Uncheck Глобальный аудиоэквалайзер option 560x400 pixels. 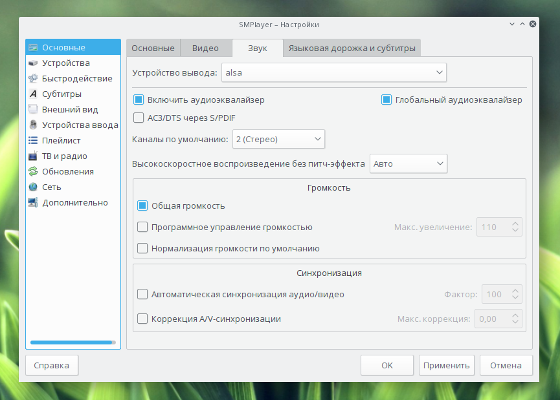point(386,100)
